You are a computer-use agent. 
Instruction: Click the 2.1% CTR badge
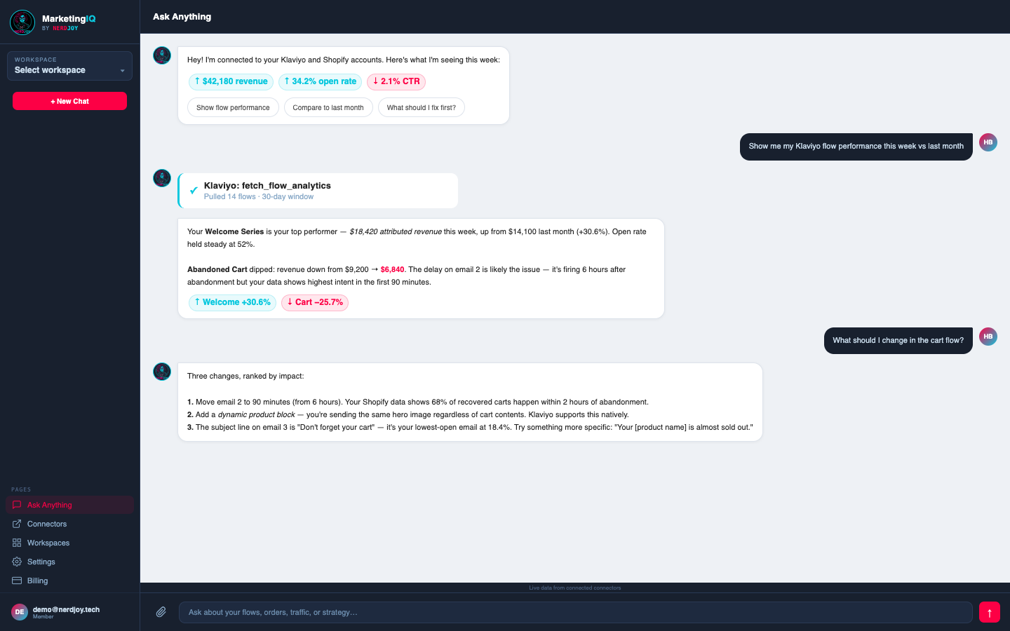pos(396,81)
